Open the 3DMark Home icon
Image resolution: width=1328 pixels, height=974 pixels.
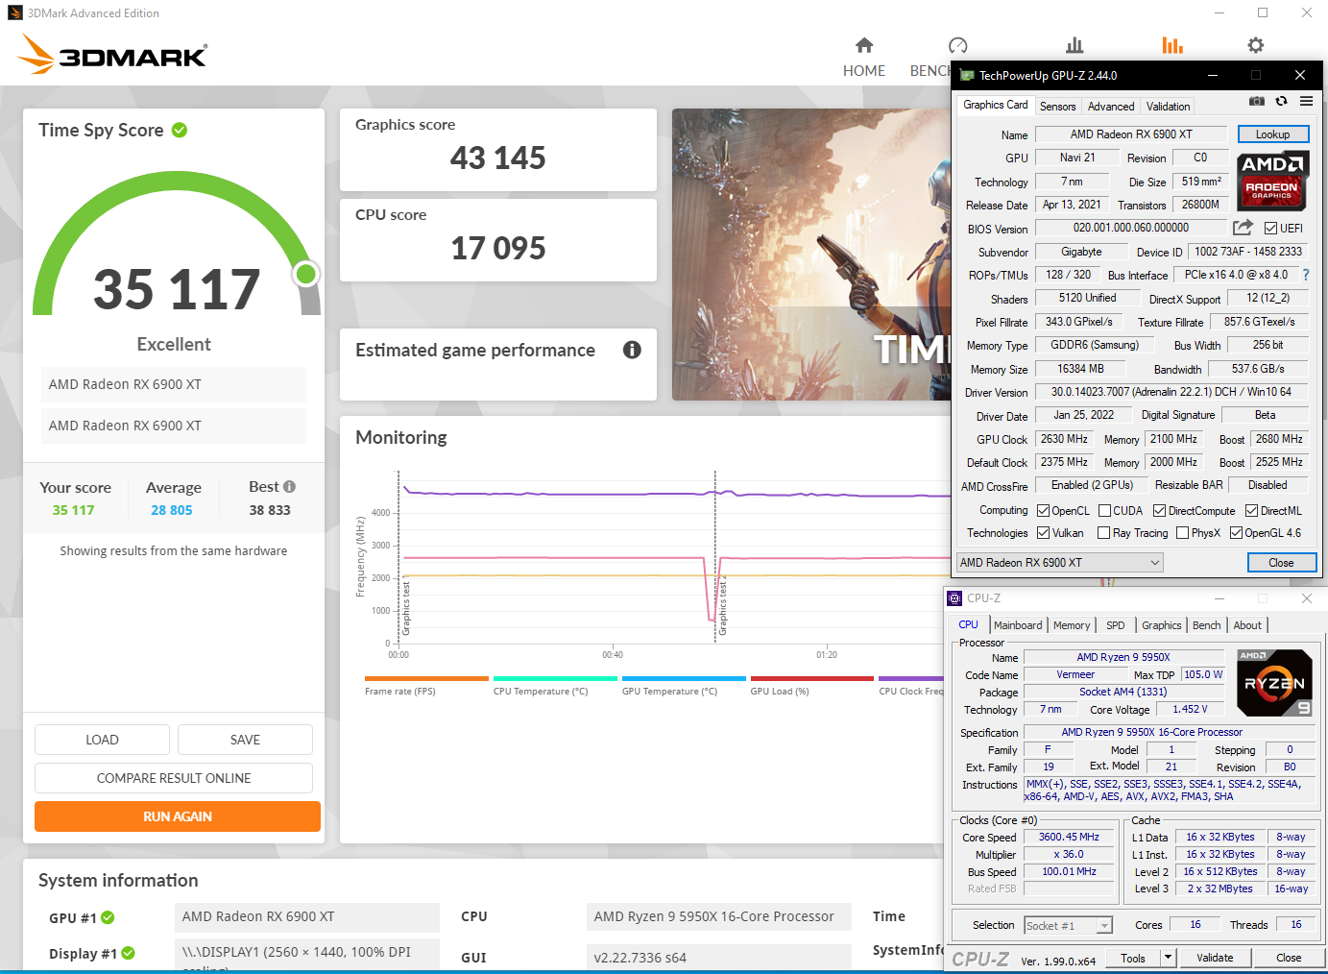point(863,45)
